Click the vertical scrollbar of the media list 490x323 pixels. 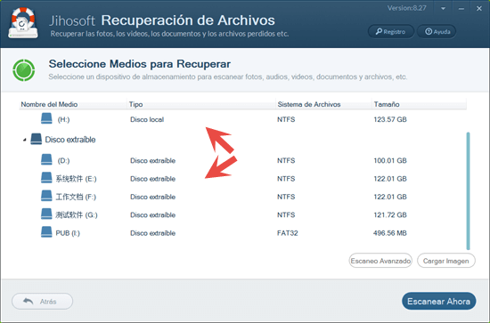click(468, 191)
